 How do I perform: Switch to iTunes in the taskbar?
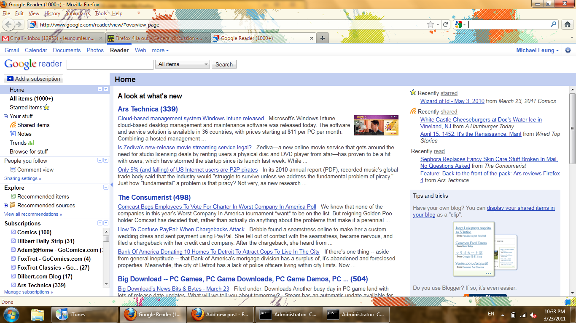click(85, 314)
